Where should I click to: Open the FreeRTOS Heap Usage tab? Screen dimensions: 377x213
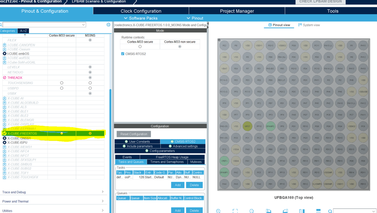[172, 157]
